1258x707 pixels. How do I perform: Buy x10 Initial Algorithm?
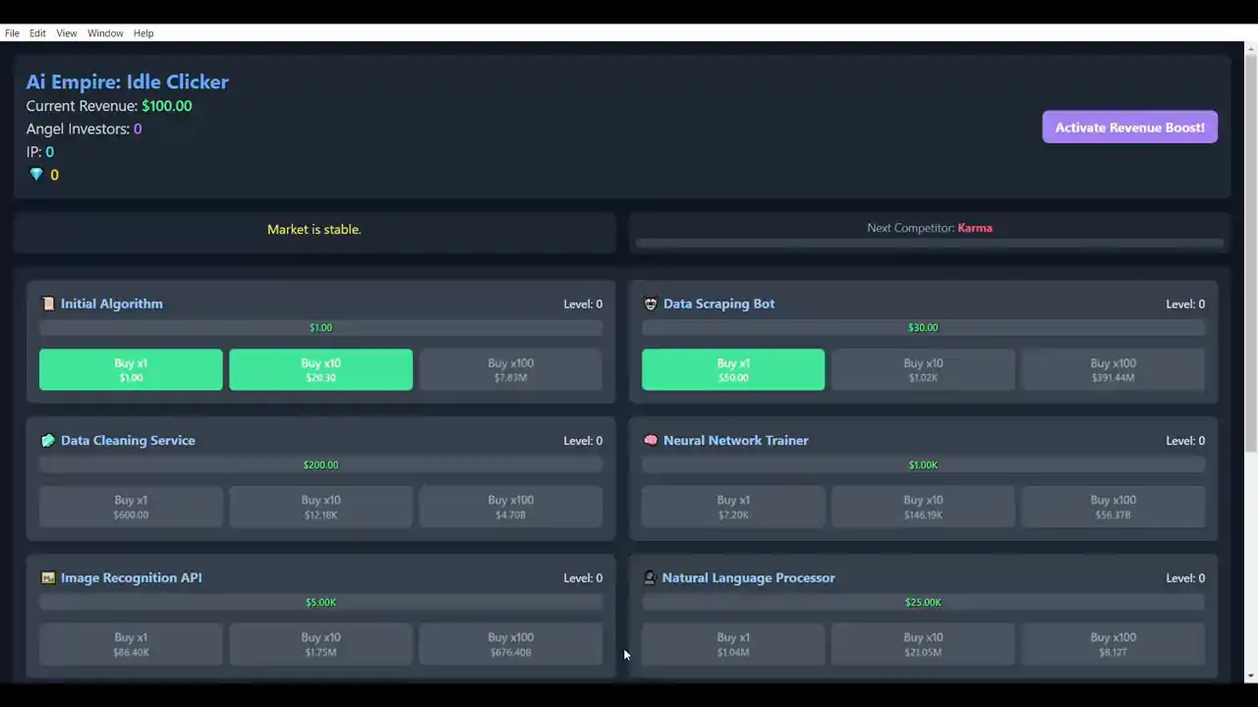(320, 369)
